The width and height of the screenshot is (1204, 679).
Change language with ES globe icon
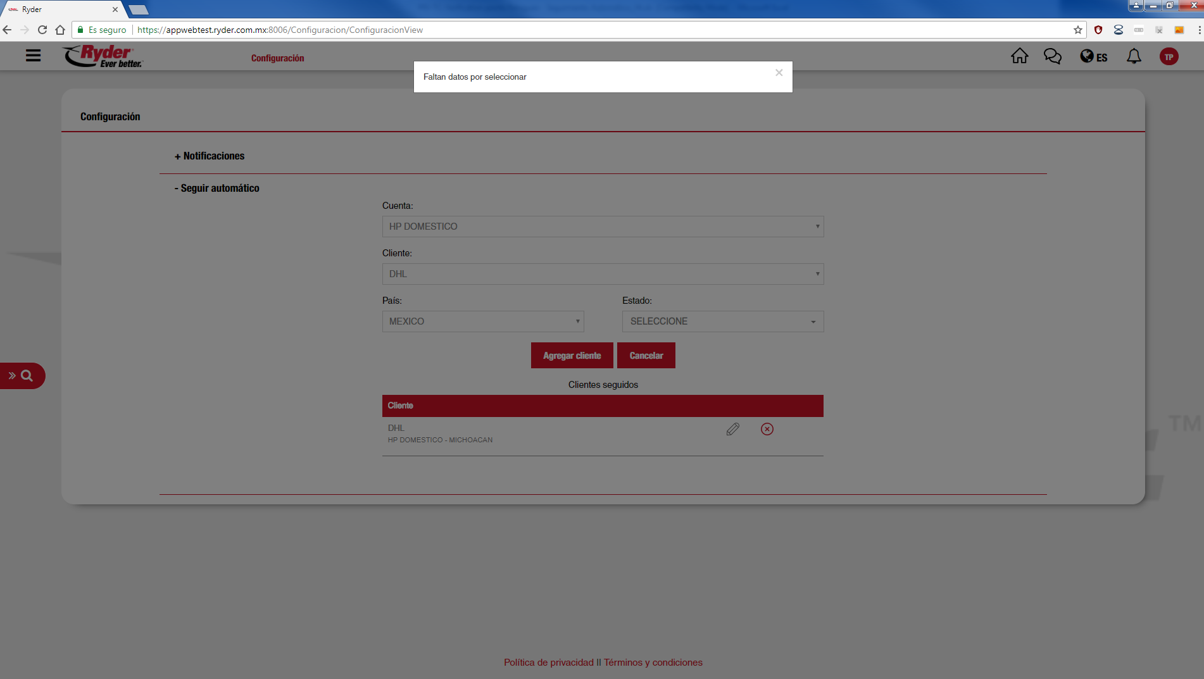tap(1093, 57)
